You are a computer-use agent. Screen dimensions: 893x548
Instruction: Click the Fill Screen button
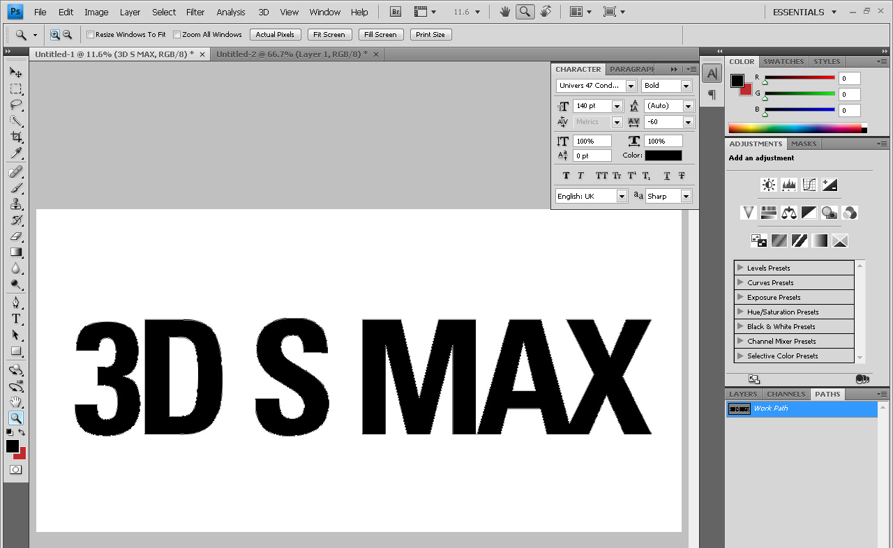380,34
